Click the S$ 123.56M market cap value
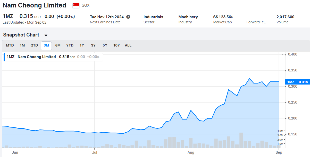Viewport: 310px width, 157px height. [223, 17]
